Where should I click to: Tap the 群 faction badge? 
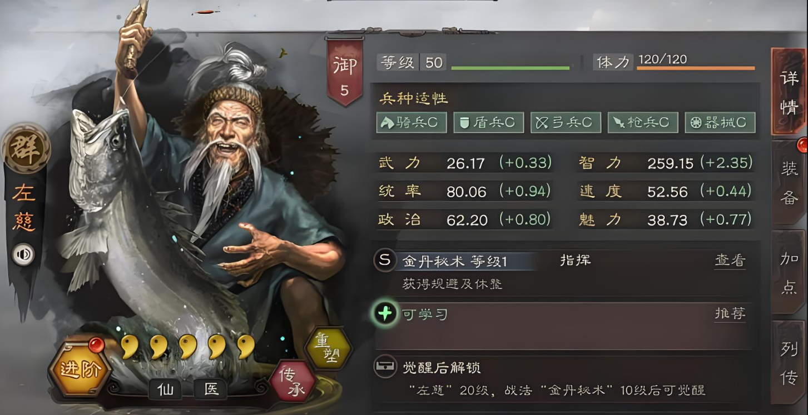click(26, 148)
